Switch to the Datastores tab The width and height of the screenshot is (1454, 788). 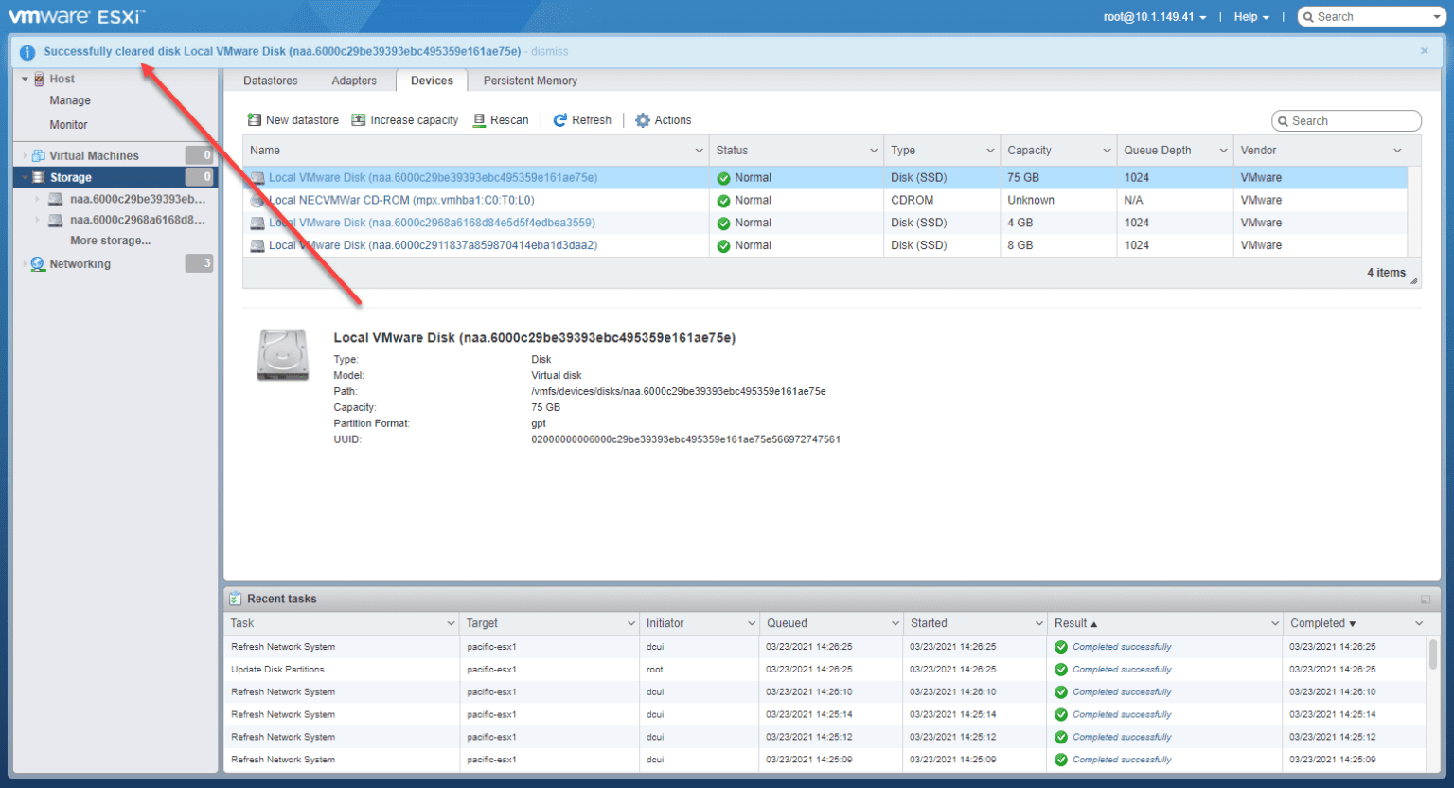[x=271, y=81]
